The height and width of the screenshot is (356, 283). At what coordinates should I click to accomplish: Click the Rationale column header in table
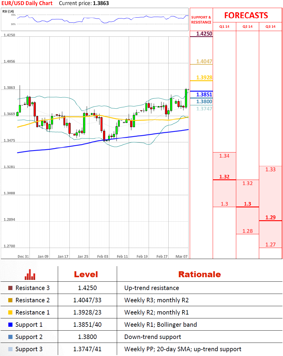click(x=200, y=275)
